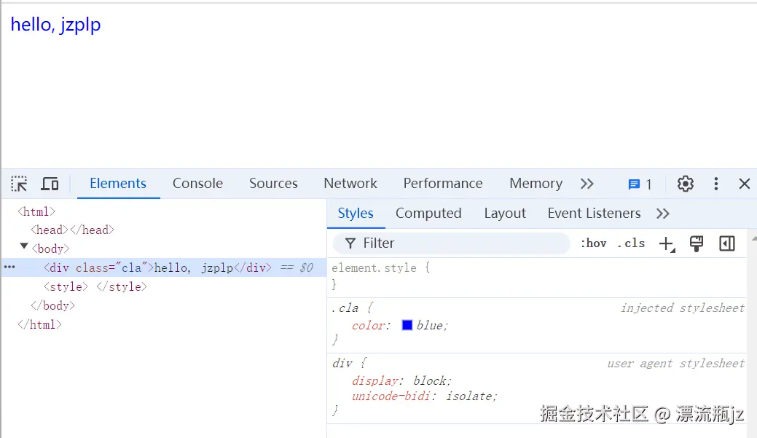
Task: Add a new style rule with plus icon
Action: 667,243
